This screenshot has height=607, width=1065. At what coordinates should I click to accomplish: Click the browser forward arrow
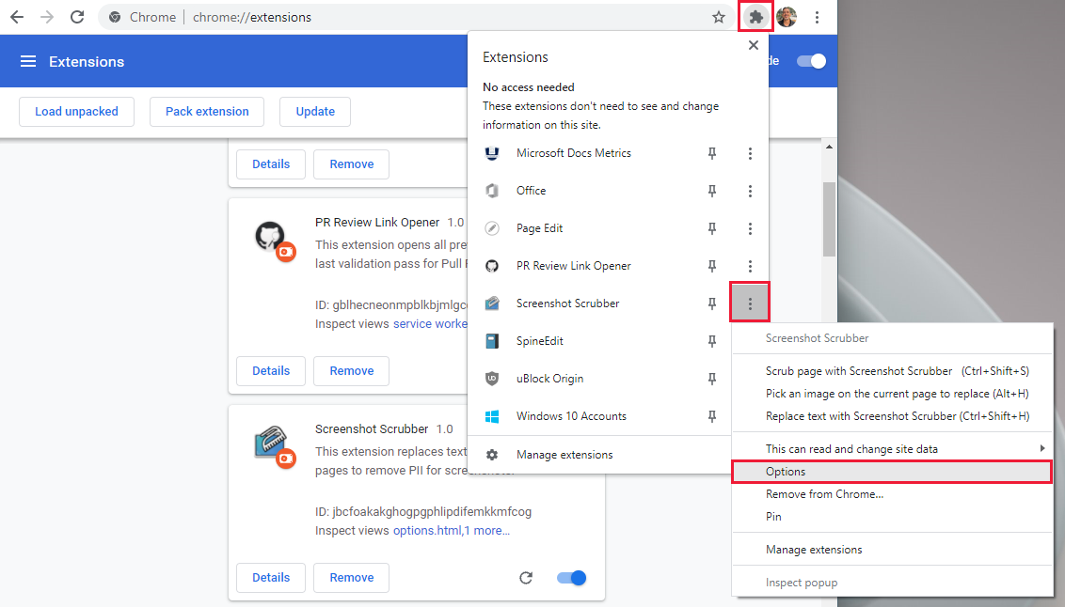(x=47, y=17)
